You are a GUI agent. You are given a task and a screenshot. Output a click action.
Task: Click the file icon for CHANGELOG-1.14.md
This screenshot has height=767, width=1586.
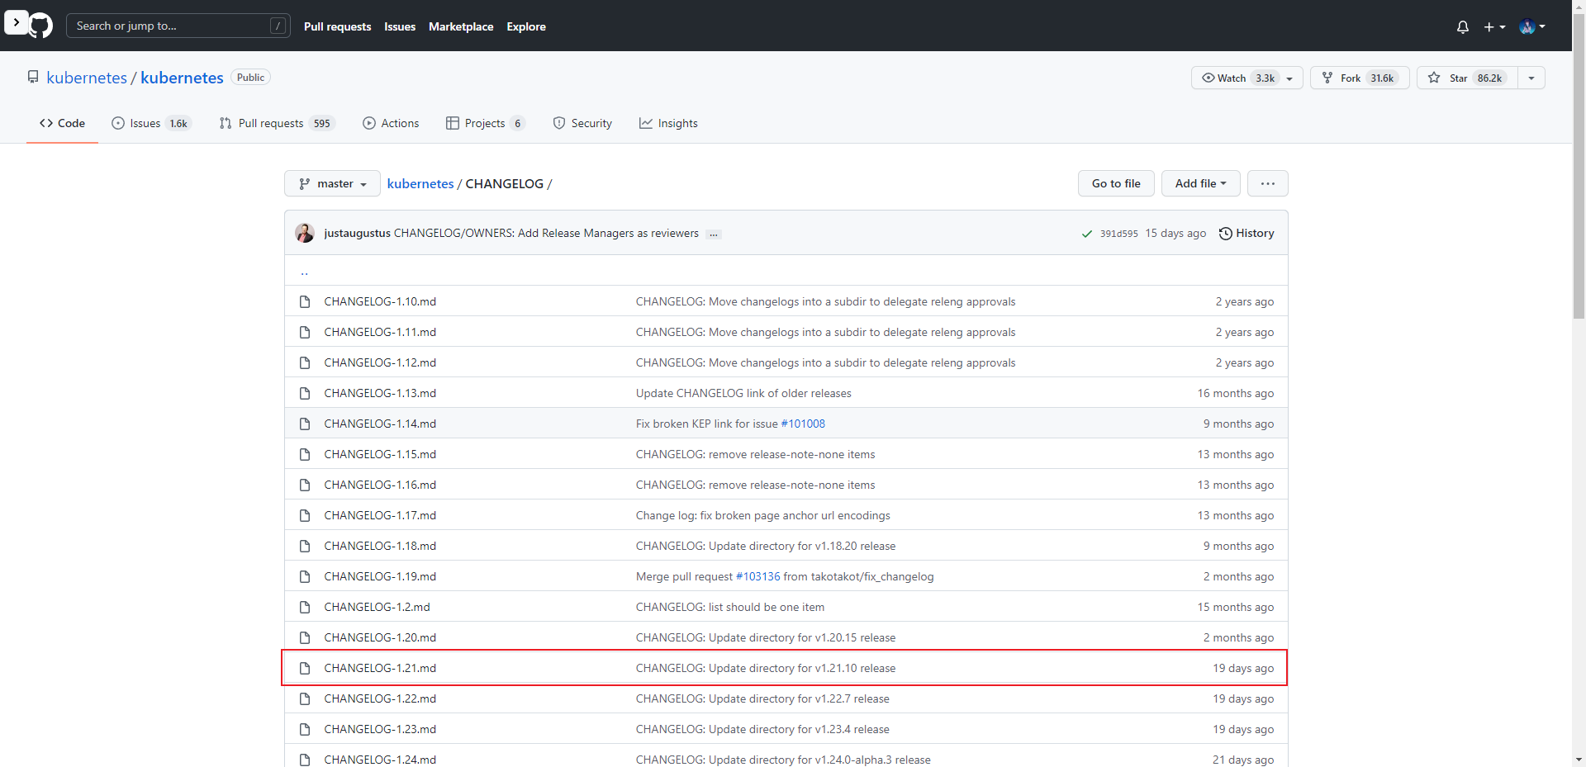pyautogui.click(x=305, y=424)
